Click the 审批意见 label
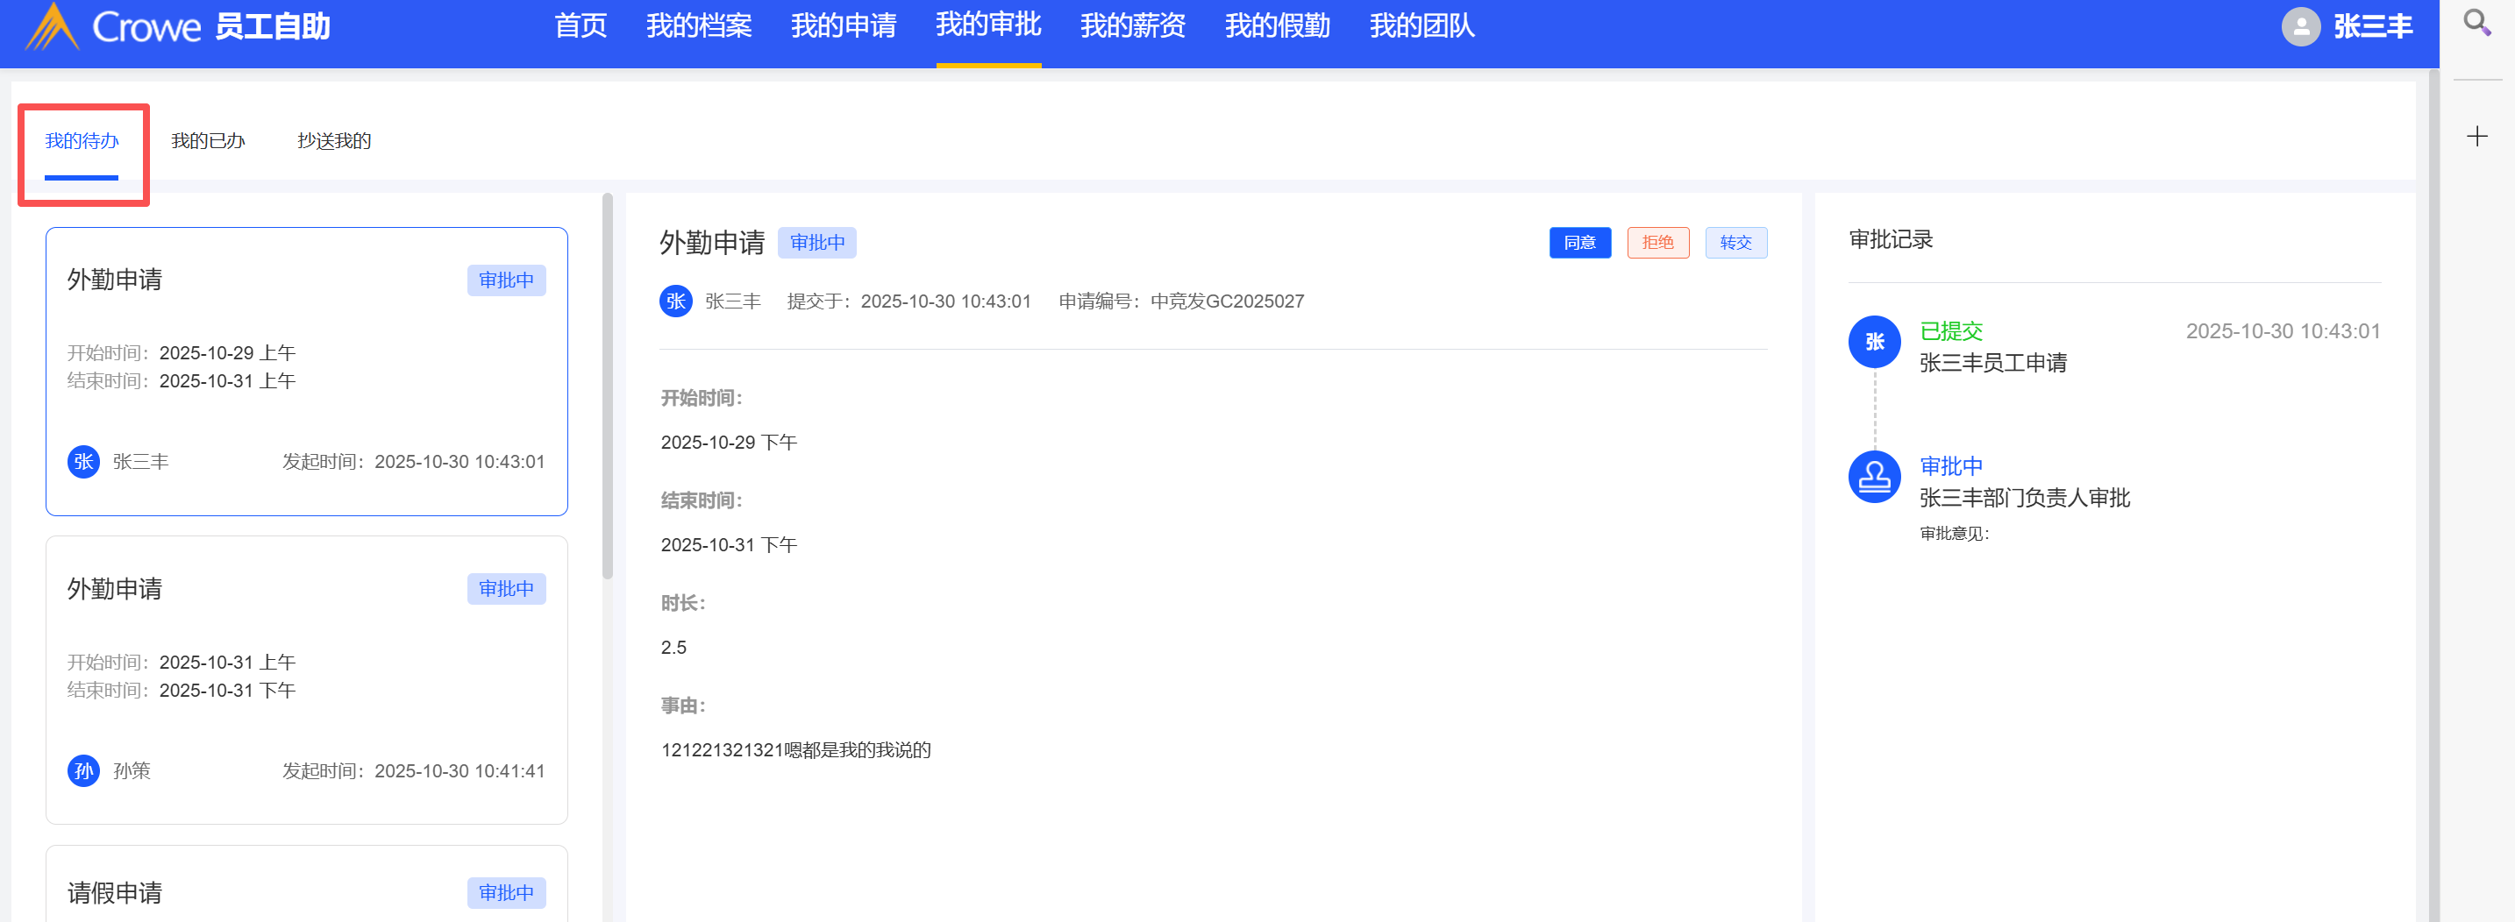 click(1954, 533)
